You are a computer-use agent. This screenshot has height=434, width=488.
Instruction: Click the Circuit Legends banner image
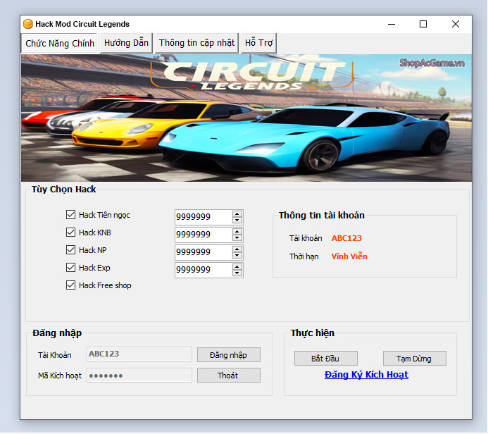[246, 118]
